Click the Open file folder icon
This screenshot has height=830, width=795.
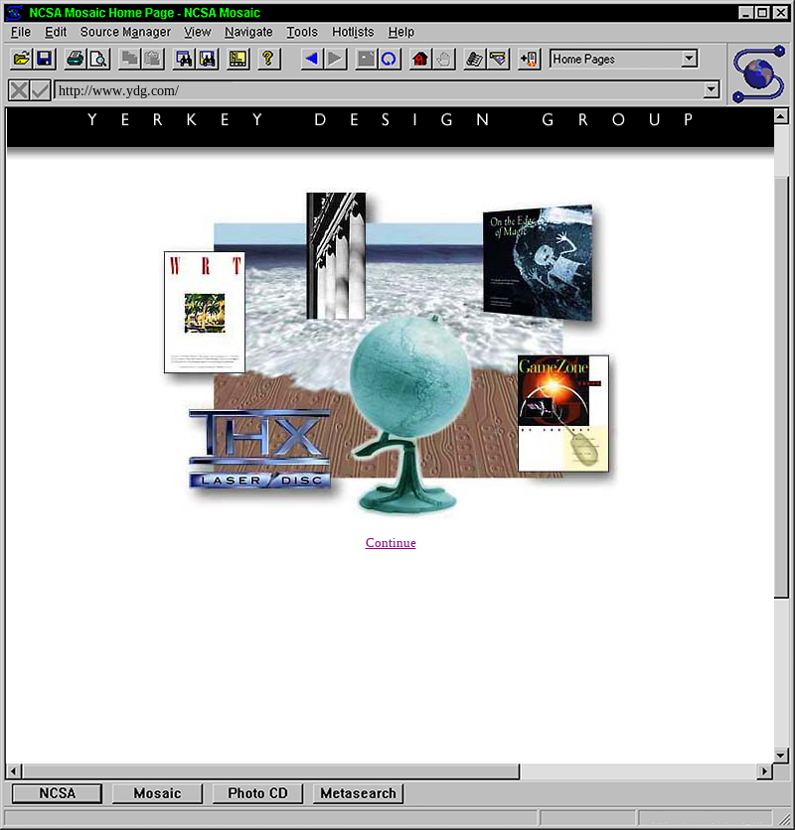21,60
